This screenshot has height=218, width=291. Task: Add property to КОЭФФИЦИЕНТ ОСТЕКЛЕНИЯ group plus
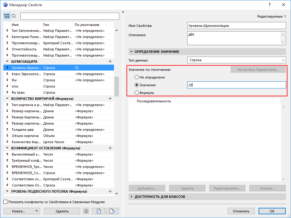point(110,148)
